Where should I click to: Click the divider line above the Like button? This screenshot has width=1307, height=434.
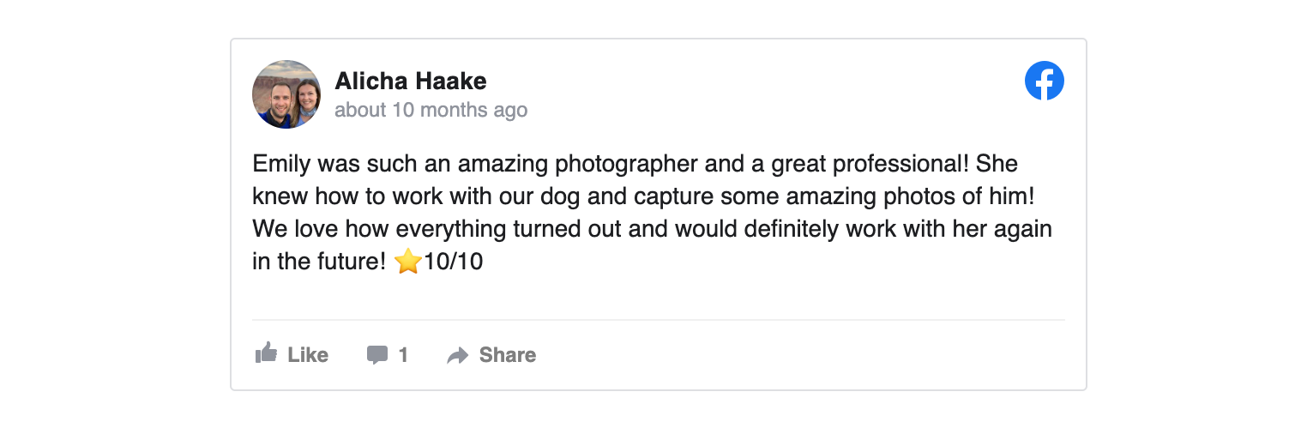coord(658,320)
